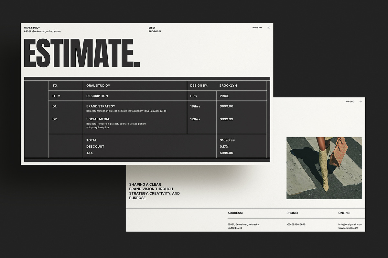This screenshot has height=258, width=388.
Task: Select the TAX label
Action: [90, 153]
